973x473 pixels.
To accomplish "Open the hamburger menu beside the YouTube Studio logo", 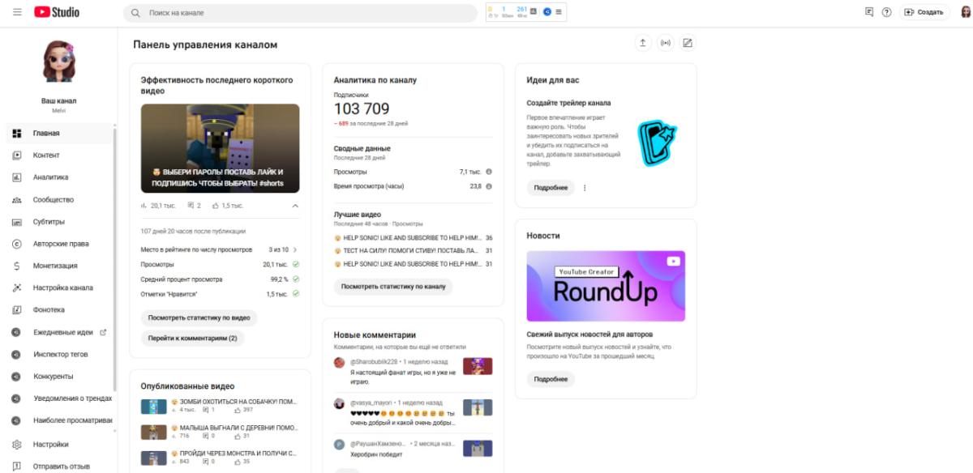I will coord(17,12).
